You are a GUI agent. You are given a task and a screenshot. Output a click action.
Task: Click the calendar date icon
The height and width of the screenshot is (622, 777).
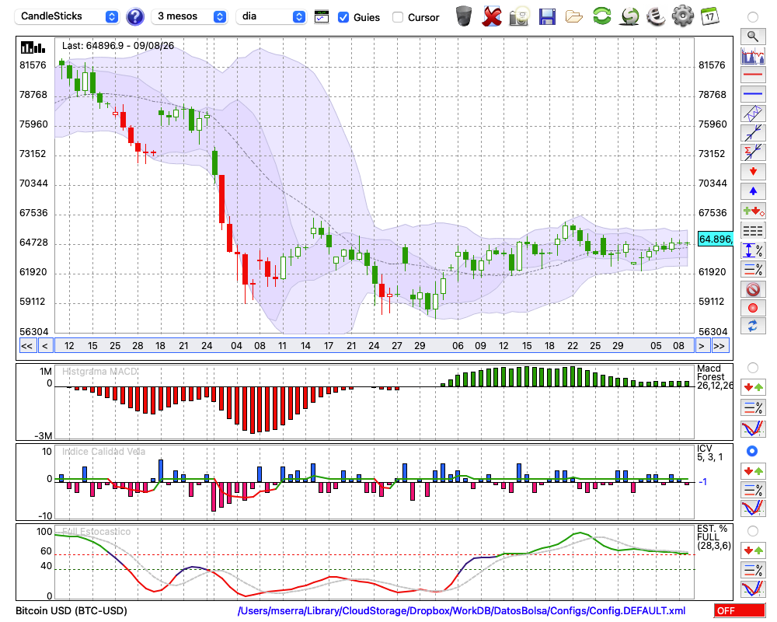click(709, 16)
